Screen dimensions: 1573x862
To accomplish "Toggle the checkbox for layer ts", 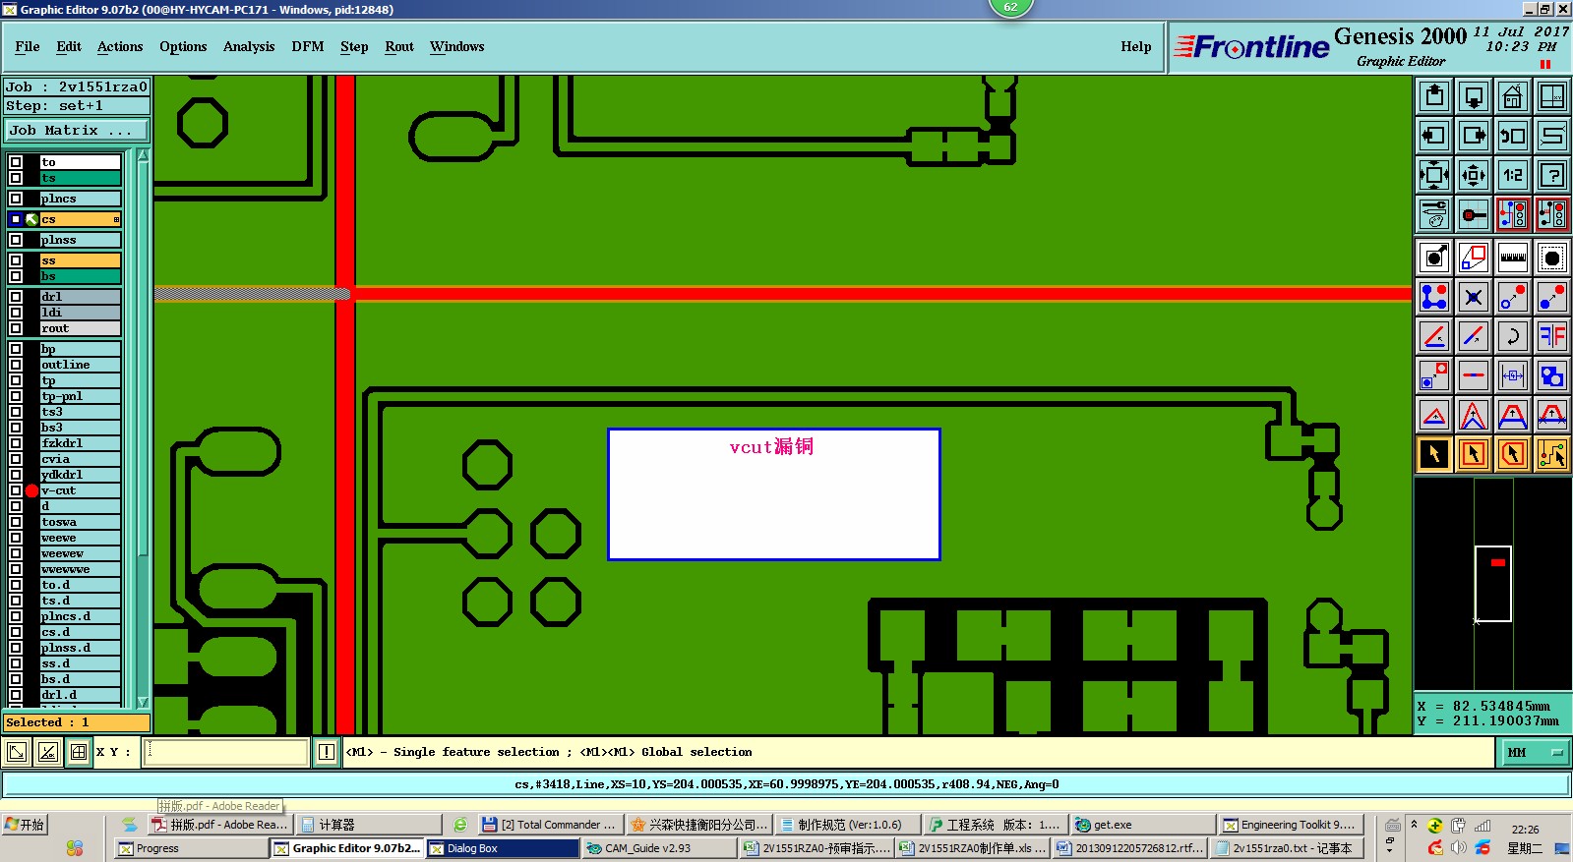I will click(16, 178).
